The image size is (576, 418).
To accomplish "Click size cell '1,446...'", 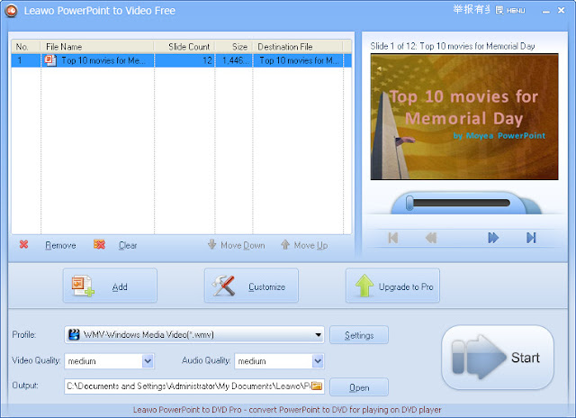I will coord(234,60).
